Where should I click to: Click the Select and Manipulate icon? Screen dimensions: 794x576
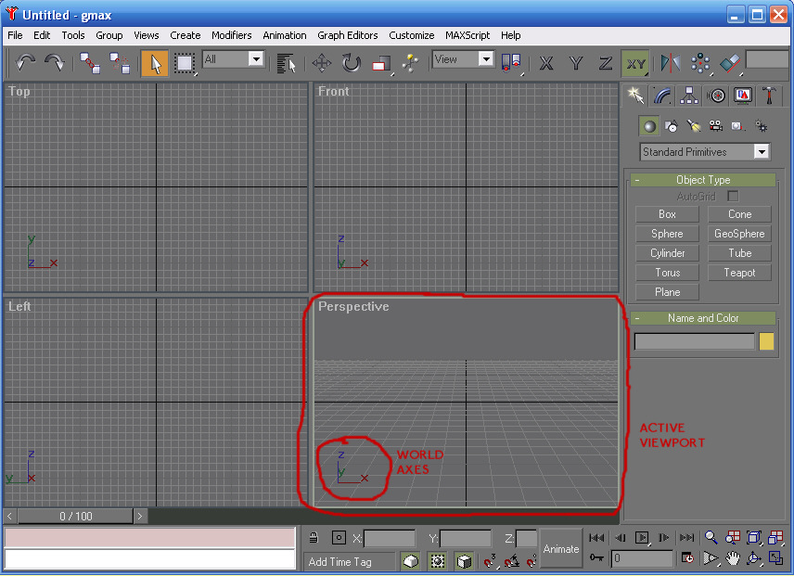point(410,63)
